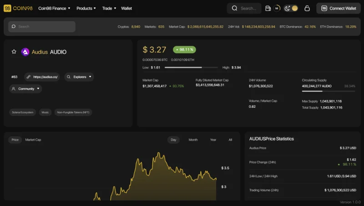The image size is (364, 206).
Task: Expand the Products menu
Action: point(86,8)
